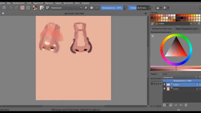The width and height of the screenshot is (201, 113).
Task: Hide layer "Слой 4" via eye icon
Action: point(164,89)
